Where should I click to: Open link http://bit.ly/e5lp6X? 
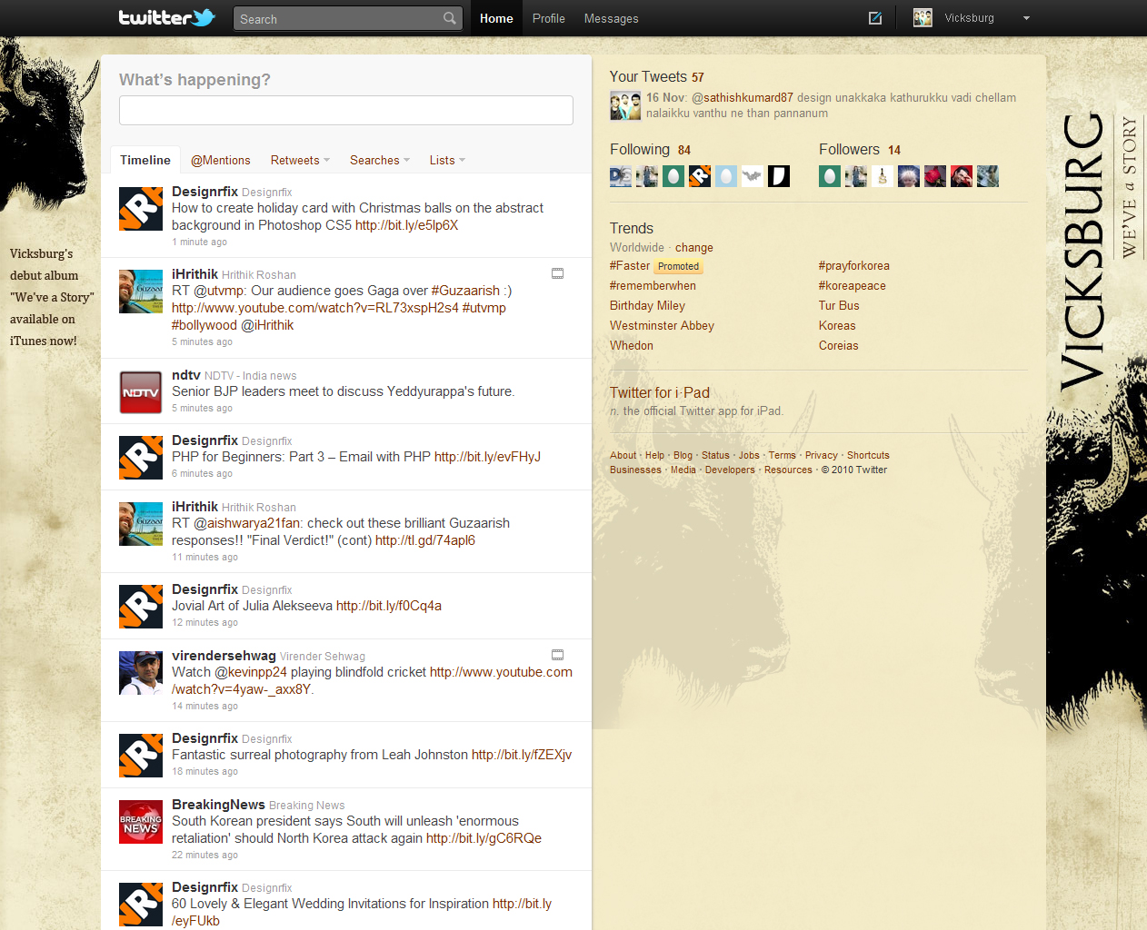click(406, 225)
